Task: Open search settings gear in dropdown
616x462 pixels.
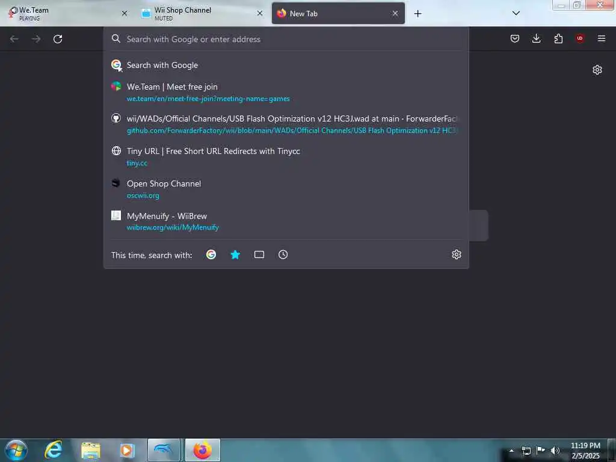Action: click(457, 254)
